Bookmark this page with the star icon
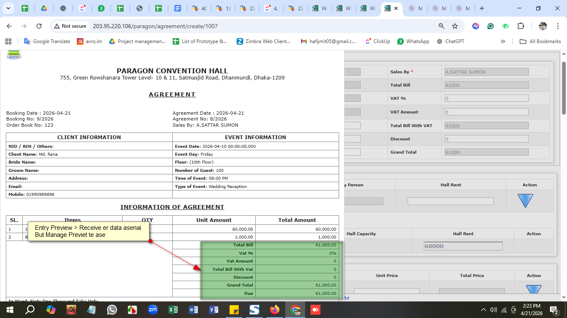 (x=455, y=26)
